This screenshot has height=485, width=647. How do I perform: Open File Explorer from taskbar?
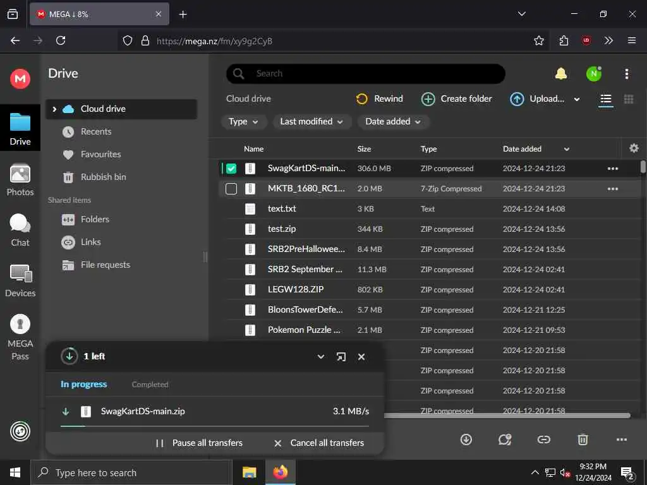pyautogui.click(x=249, y=472)
